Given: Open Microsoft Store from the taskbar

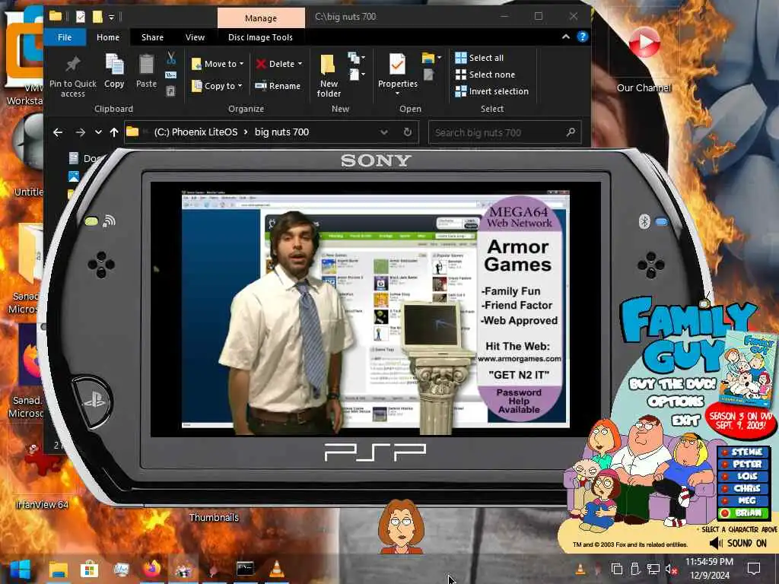Looking at the screenshot, I should tap(90, 569).
